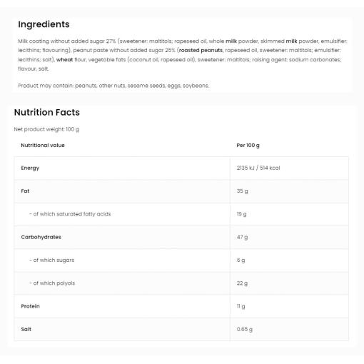Viewport: 364px width, 364px height.
Task: Select the 'of which sugars' row
Action: 181,261
